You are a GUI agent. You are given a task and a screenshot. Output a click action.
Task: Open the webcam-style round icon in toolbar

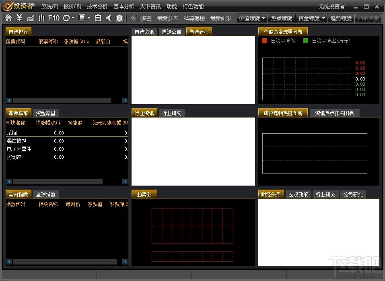tap(119, 18)
